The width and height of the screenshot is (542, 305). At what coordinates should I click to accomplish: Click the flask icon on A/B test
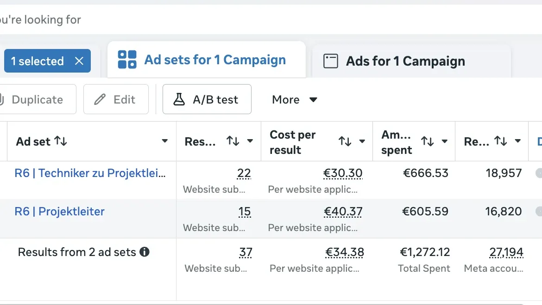[179, 99]
